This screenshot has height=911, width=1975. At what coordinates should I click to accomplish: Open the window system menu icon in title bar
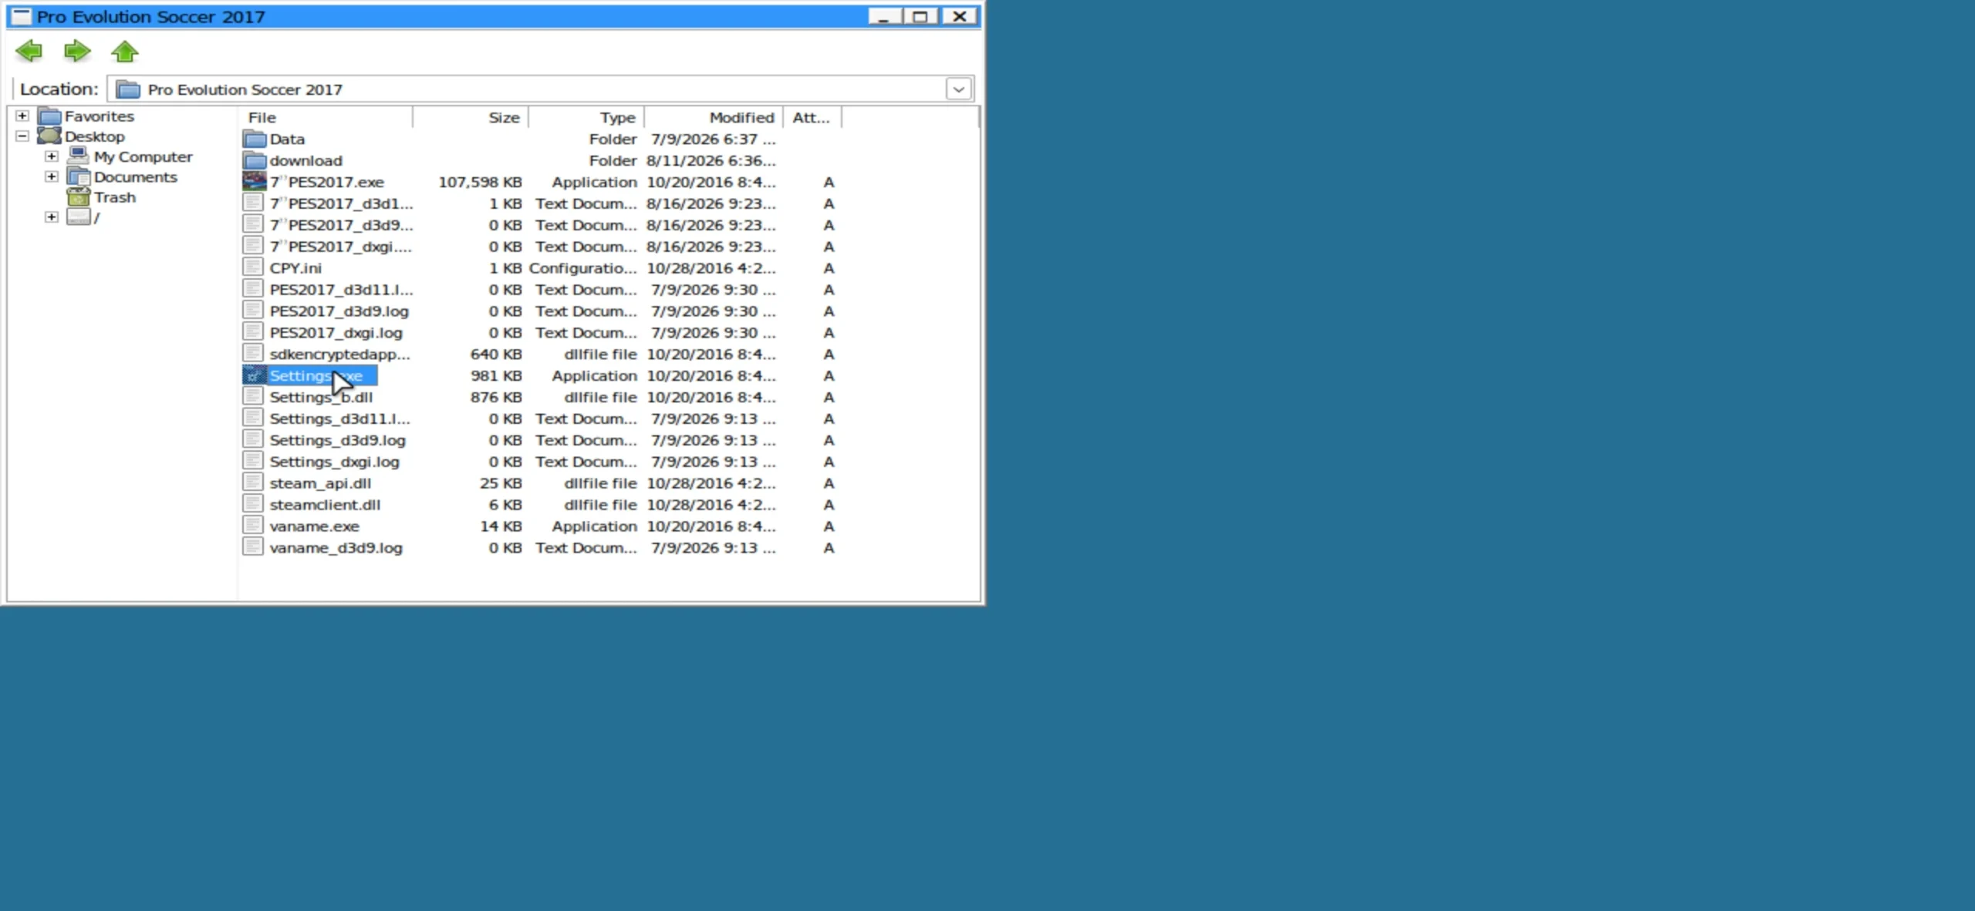point(22,16)
